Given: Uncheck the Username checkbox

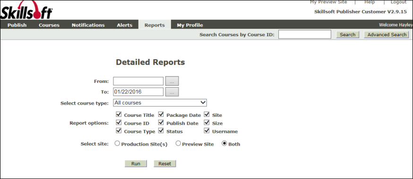Looking at the screenshot, I should pyautogui.click(x=207, y=130).
